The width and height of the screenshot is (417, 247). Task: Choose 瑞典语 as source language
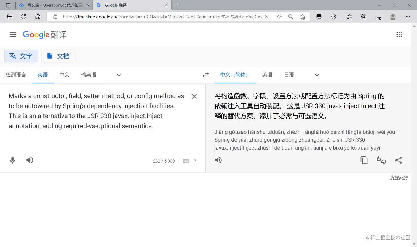pyautogui.click(x=89, y=75)
